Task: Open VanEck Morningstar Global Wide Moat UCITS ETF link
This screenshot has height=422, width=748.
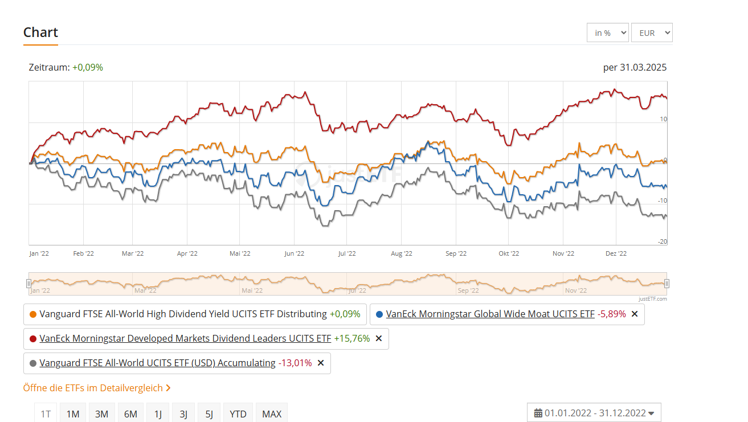Action: [x=490, y=314]
